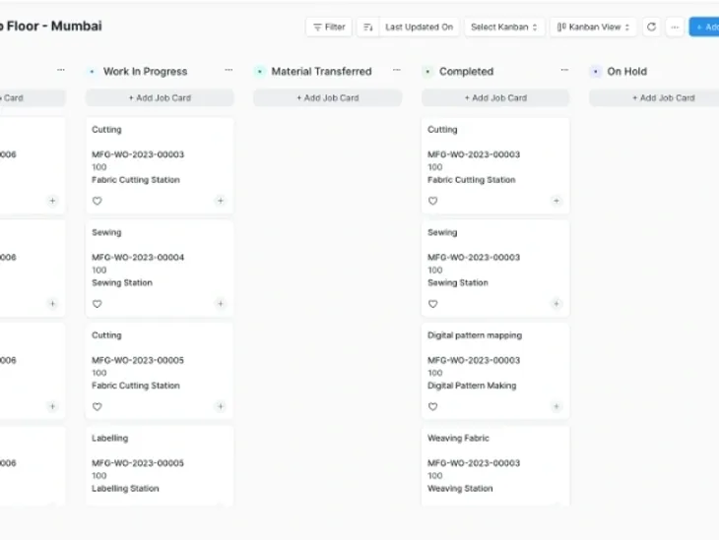
Task: Like the Sewing MFG-WO-2023-00004 card
Action: click(x=98, y=304)
